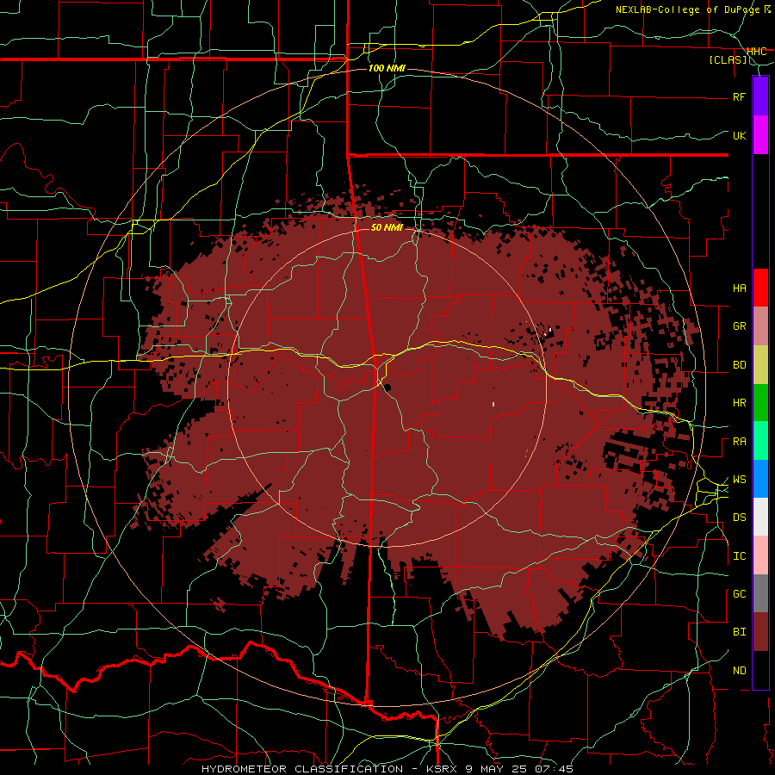Click the dark red BI color swatch
The image size is (775, 775).
(x=760, y=632)
